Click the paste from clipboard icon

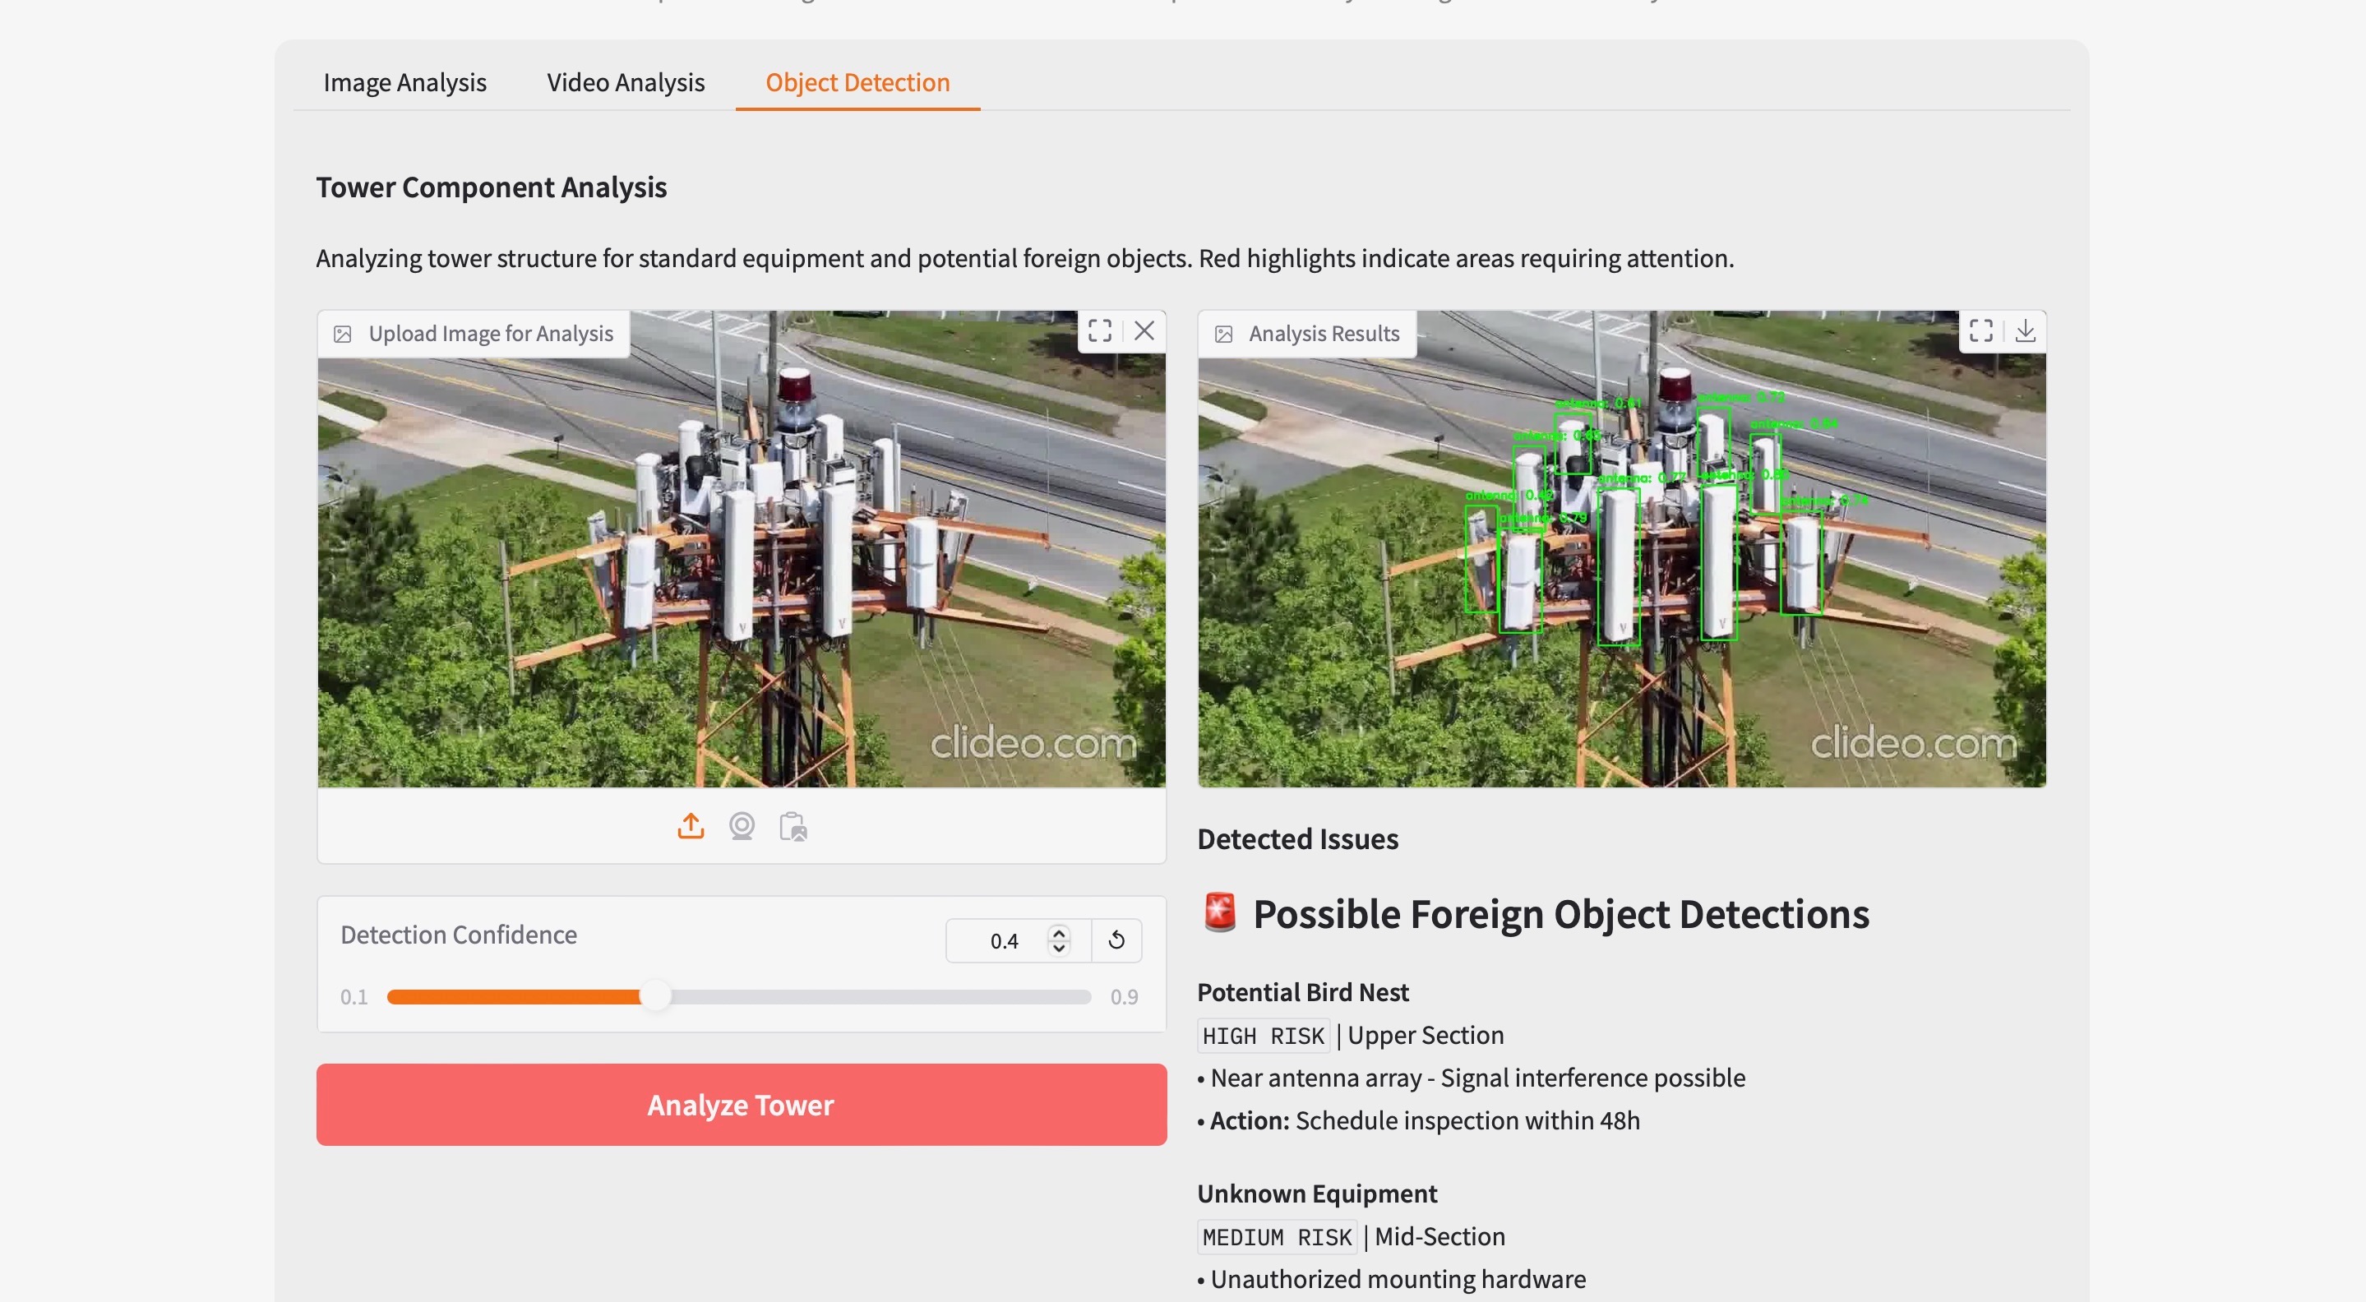point(793,826)
